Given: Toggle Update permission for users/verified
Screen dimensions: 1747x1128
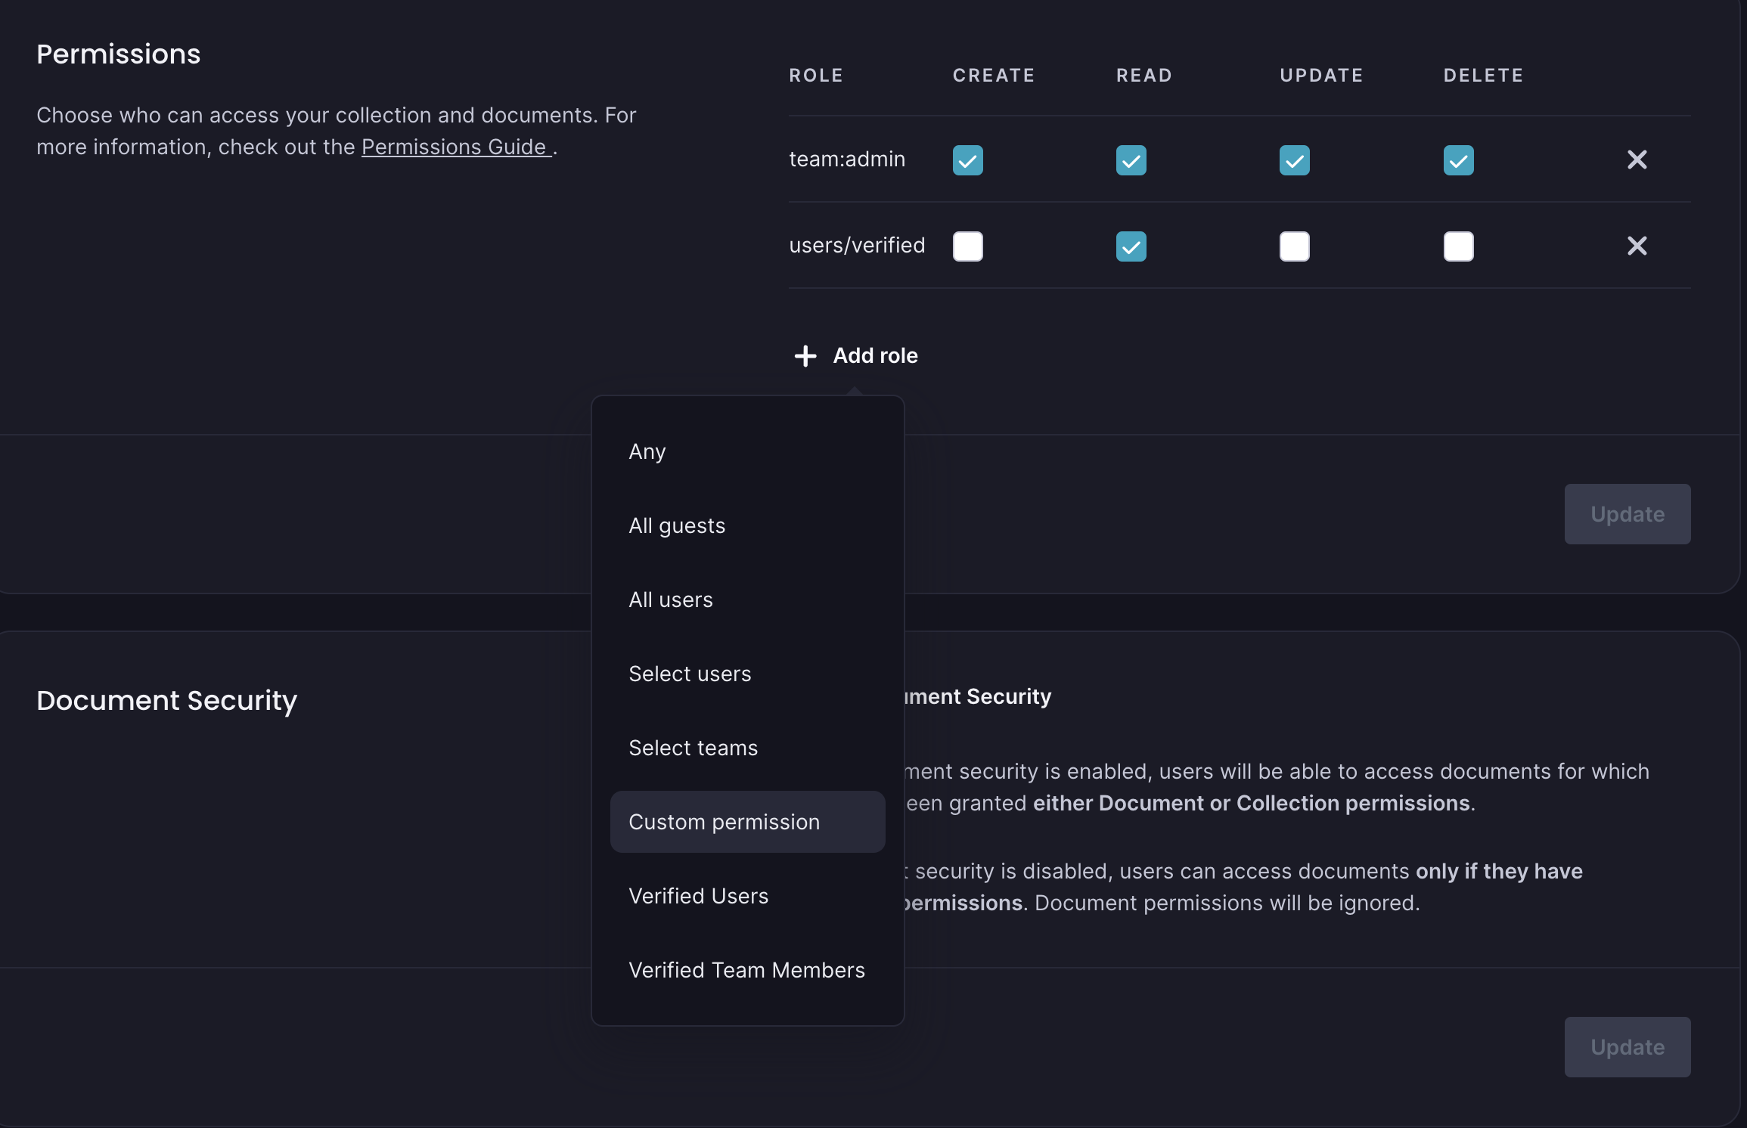Looking at the screenshot, I should click(1294, 246).
